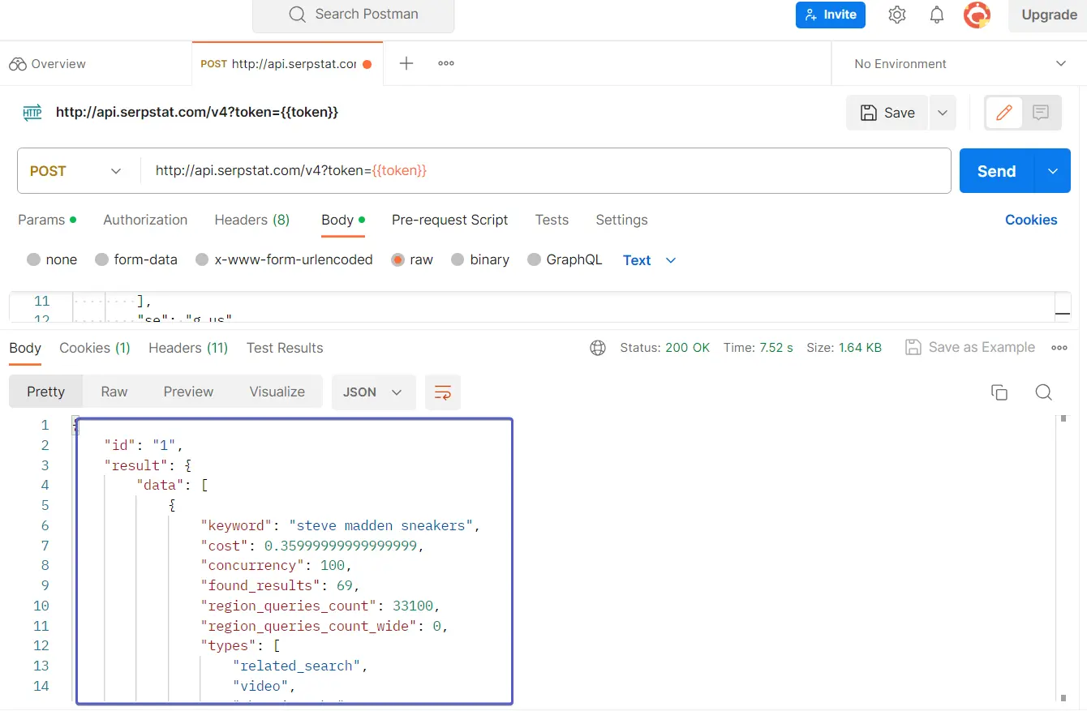The width and height of the screenshot is (1087, 711).
Task: Switch to the pencil edit mode icon
Action: pyautogui.click(x=1003, y=113)
